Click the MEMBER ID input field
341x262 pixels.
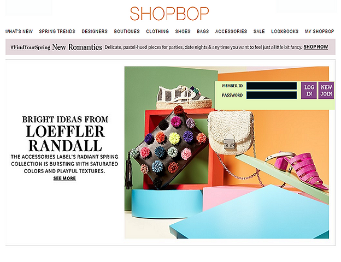(272, 86)
